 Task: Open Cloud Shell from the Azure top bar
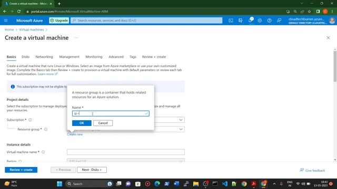231,20
